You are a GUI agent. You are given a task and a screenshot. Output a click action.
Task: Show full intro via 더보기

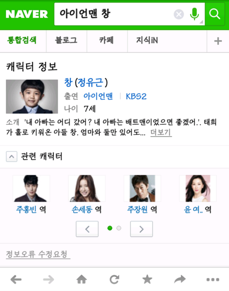(161, 132)
